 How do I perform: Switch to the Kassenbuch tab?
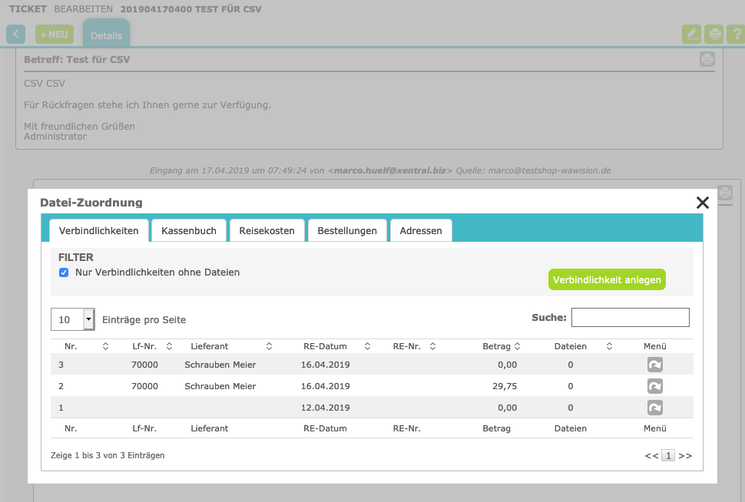click(189, 230)
